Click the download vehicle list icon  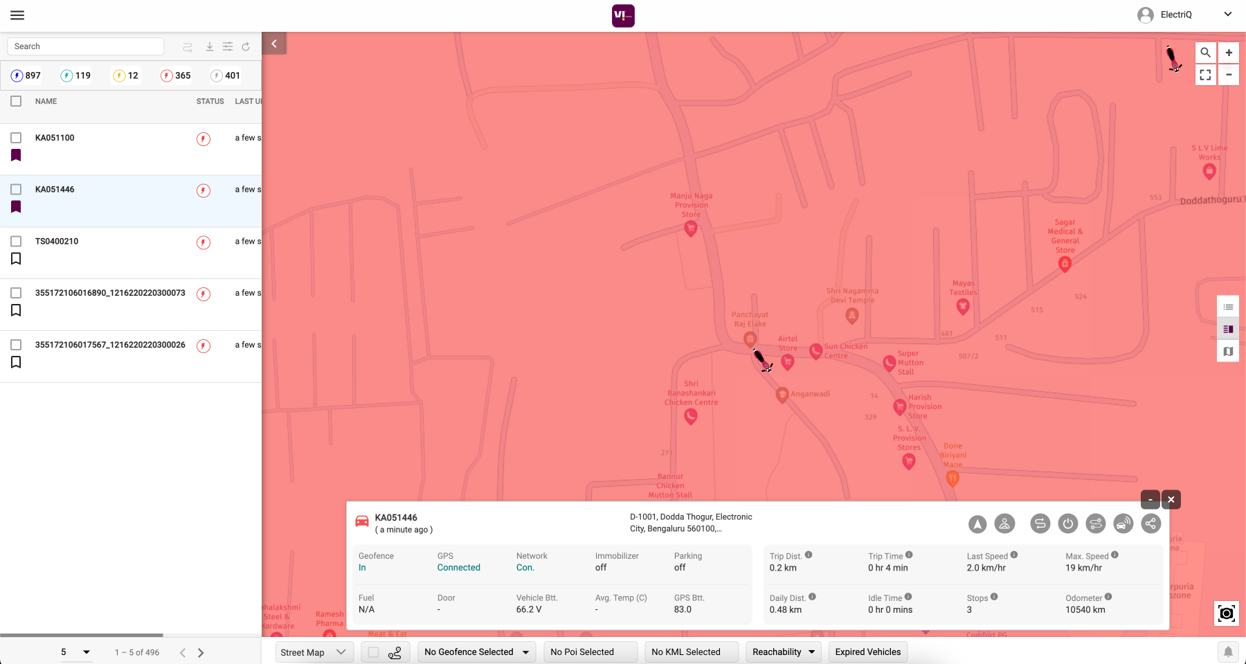point(209,47)
